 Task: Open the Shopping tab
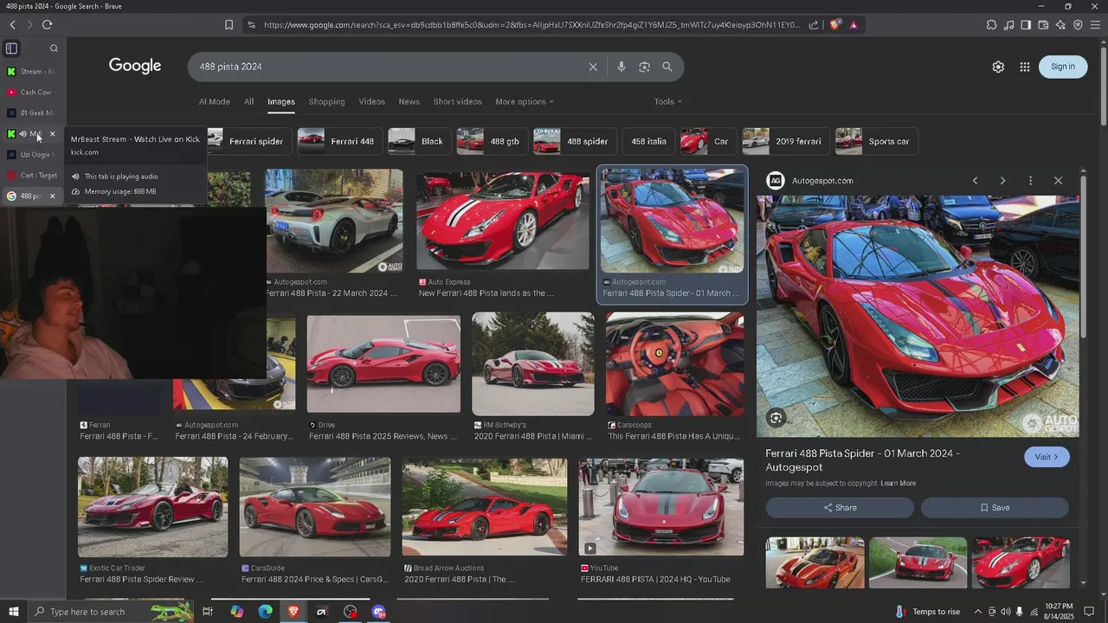coord(326,102)
